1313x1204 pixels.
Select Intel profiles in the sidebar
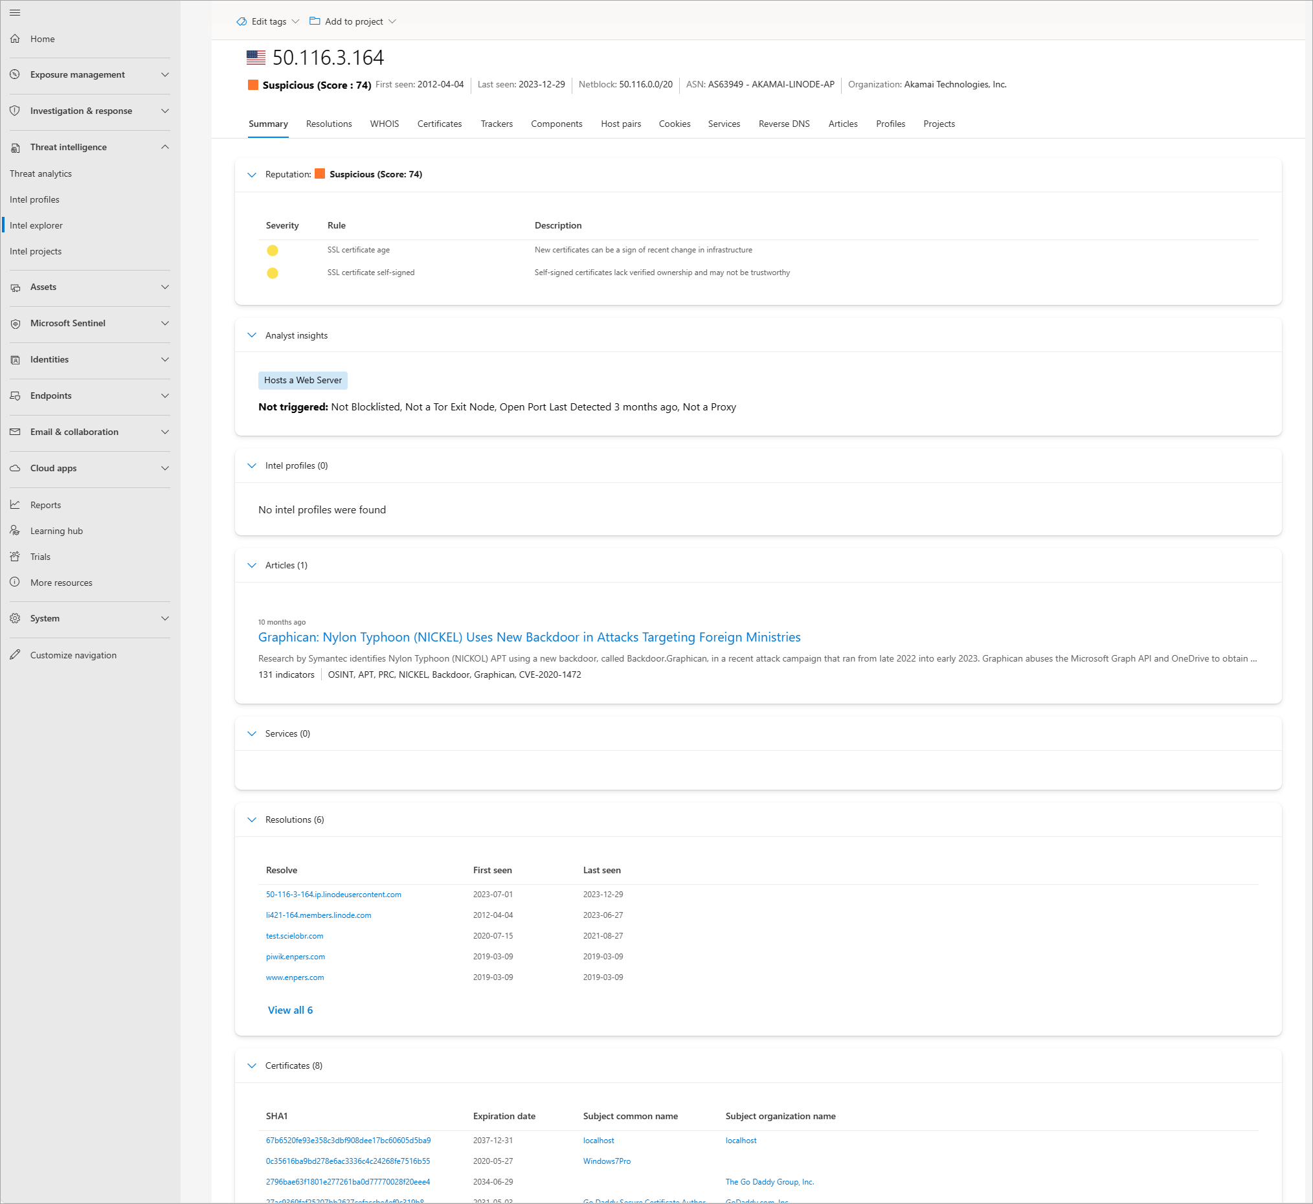tap(34, 199)
